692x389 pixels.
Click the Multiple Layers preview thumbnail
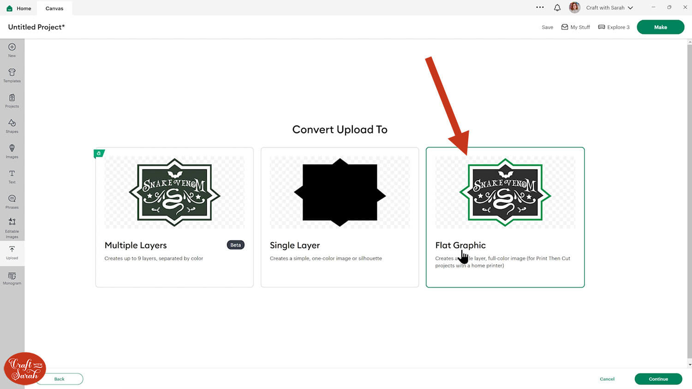[174, 192]
